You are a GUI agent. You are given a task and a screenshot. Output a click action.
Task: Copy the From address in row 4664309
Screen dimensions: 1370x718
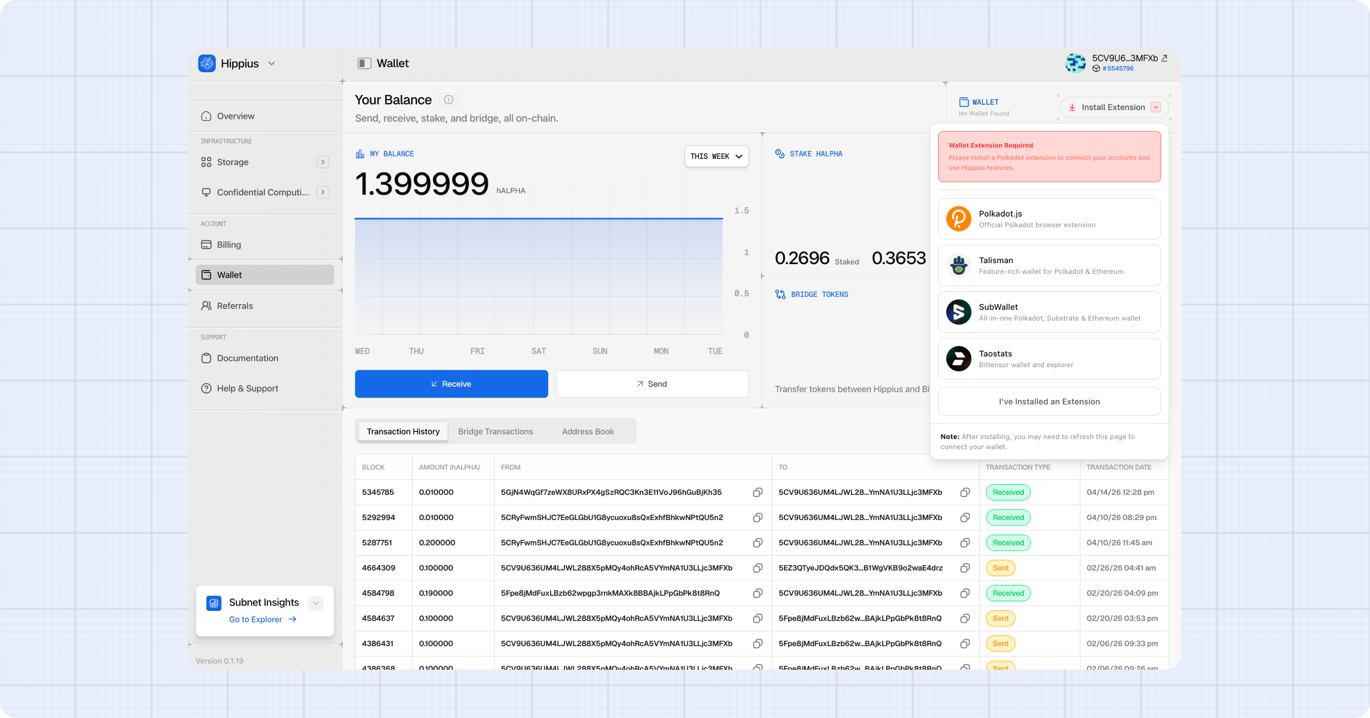(758, 568)
